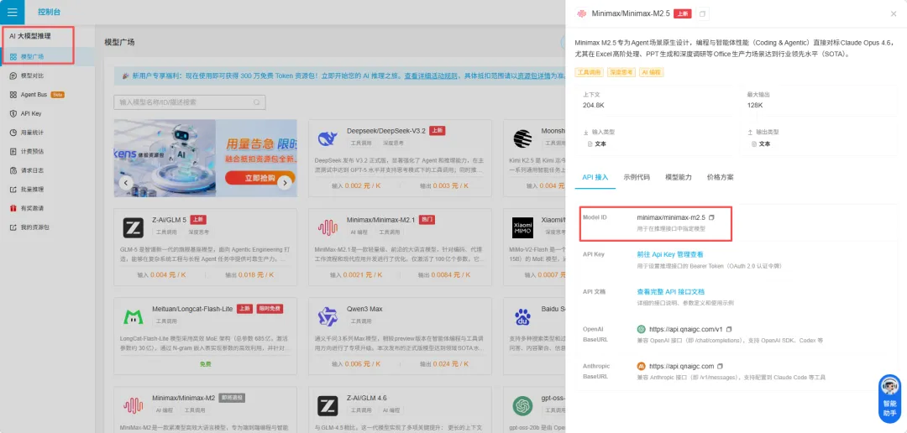Copy the OpenAI BaseURL
Screen dimensions: 907x433
coord(729,329)
